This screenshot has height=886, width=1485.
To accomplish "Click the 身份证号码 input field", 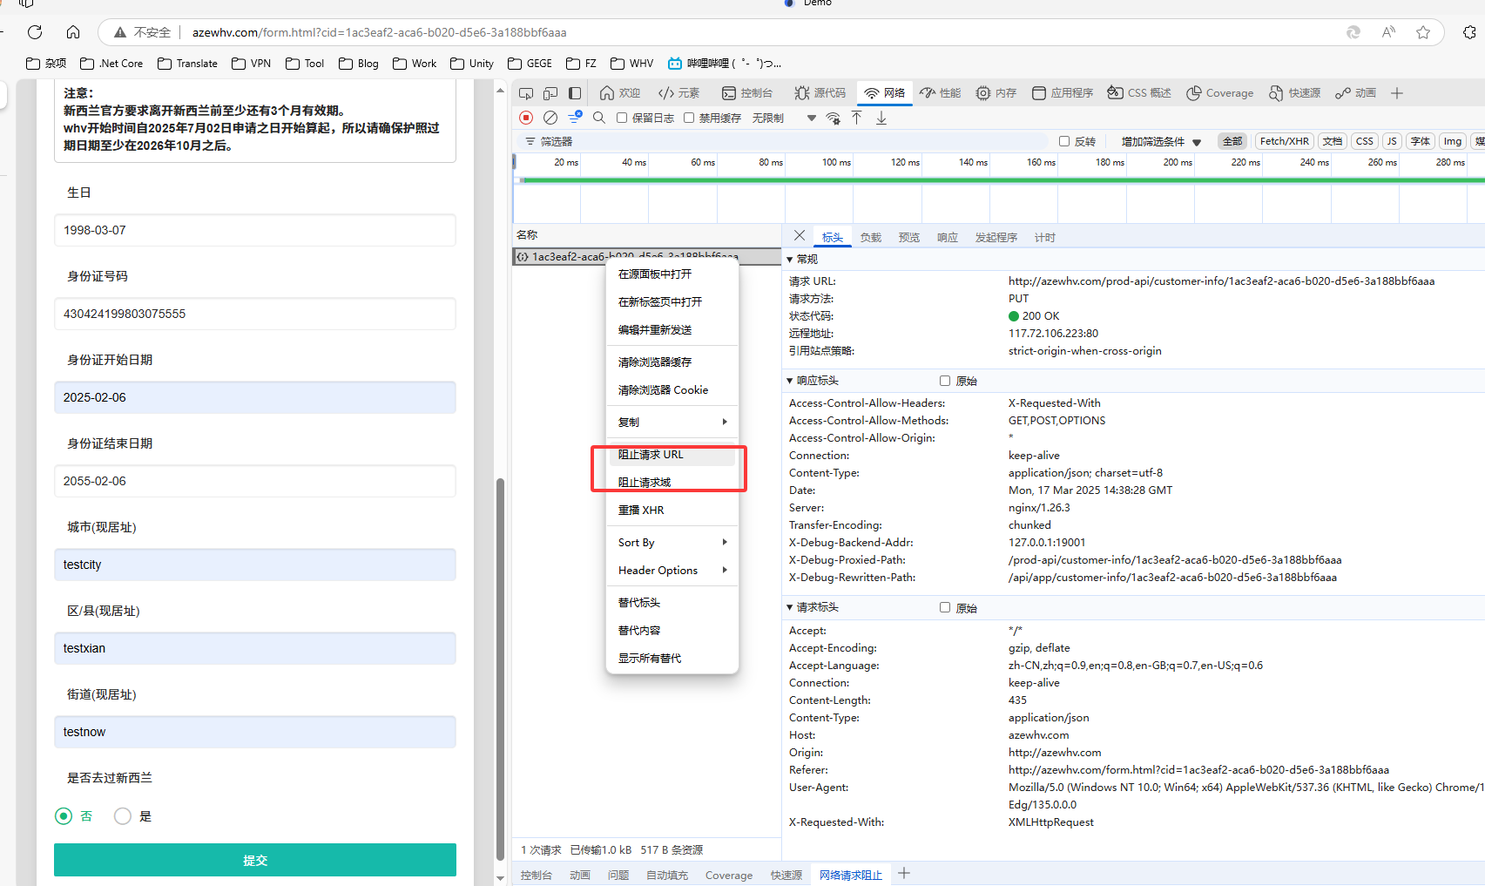I will [x=255, y=314].
